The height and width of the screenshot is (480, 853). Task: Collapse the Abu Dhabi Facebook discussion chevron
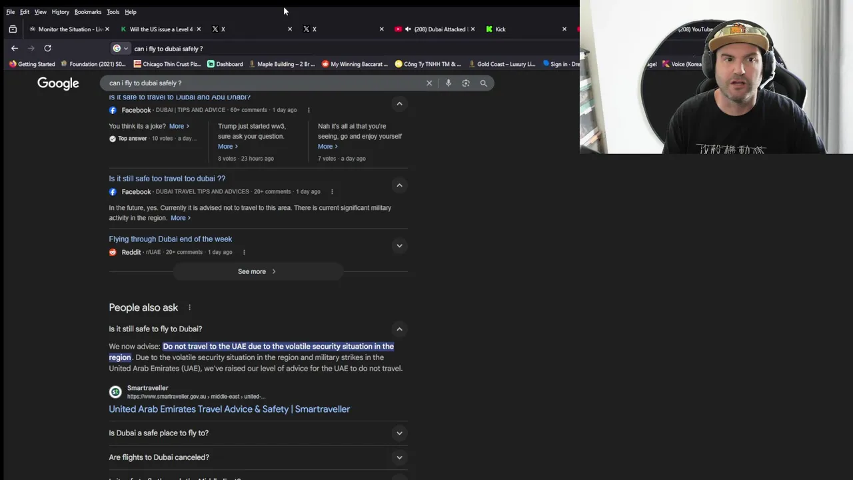(399, 103)
